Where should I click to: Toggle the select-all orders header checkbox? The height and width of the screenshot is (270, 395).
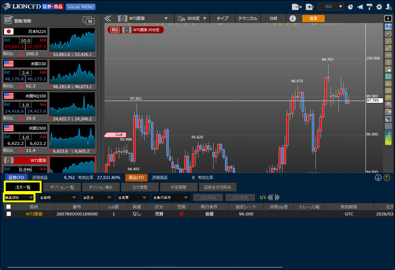pos(9,207)
